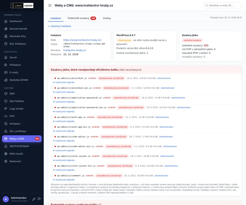246x205 pixels.
Task: Mark comment.js as zkontrolováno
Action: [x=161, y=176]
